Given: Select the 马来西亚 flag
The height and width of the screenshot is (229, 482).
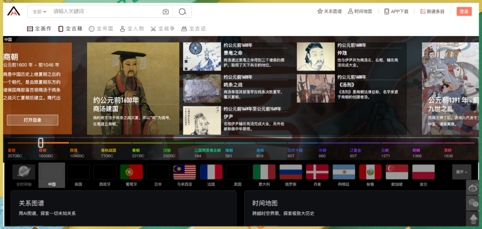Looking at the screenshot, I should (185, 172).
